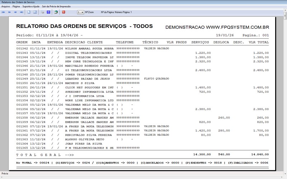The height and width of the screenshot is (179, 287).
Task: Open the Nº Zoom dropdown
Action: tap(80, 12)
